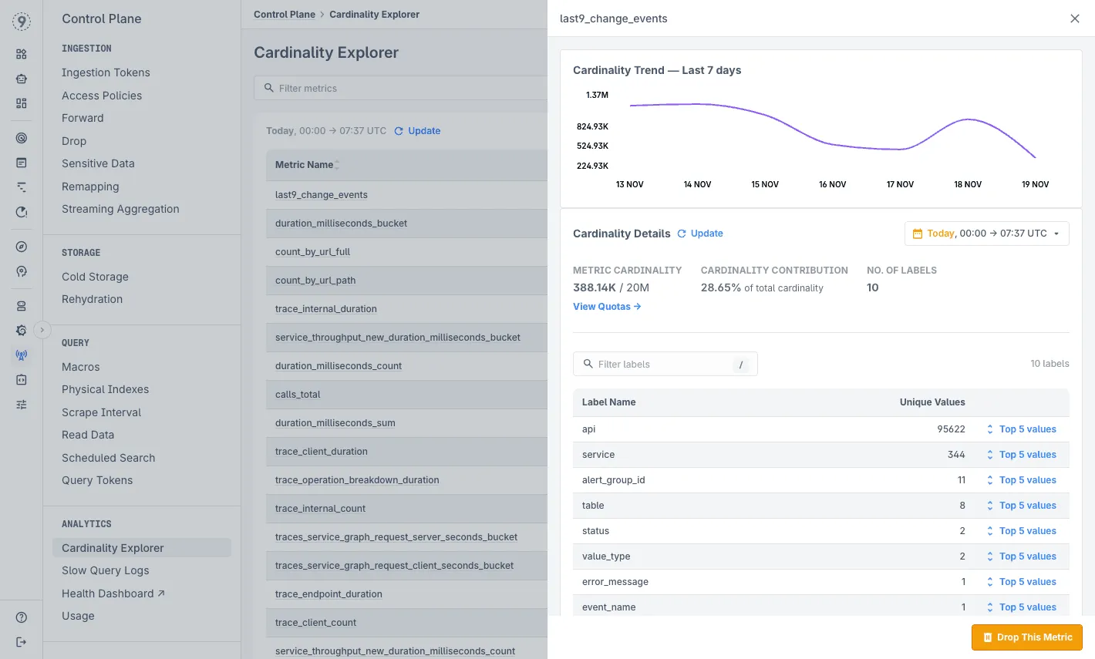The width and height of the screenshot is (1095, 659).
Task: Expand the collapsed sidebar using the chevron arrow
Action: pos(42,329)
